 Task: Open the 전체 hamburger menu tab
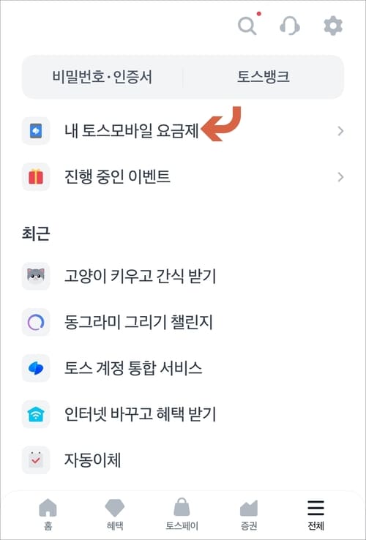[315, 514]
